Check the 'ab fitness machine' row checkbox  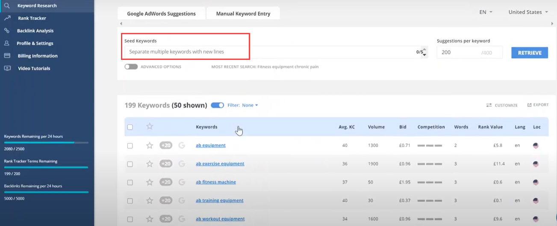130,183
